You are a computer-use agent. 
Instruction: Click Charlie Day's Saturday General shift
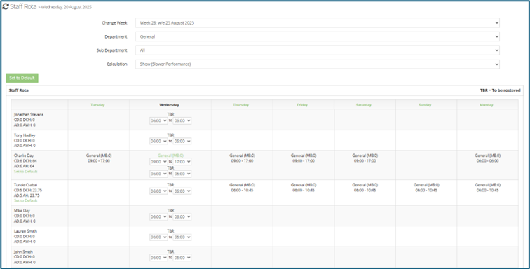[365, 158]
